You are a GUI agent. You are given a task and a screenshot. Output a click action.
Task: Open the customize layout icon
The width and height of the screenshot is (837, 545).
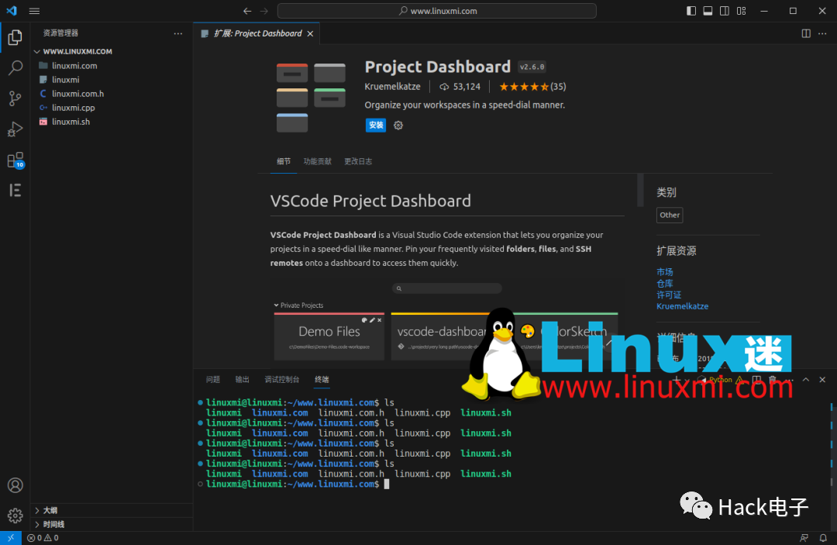pos(742,11)
